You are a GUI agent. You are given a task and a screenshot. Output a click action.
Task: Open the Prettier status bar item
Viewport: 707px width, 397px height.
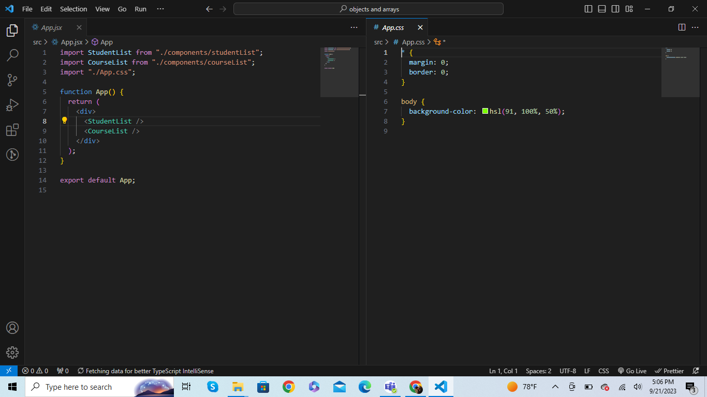pos(669,371)
